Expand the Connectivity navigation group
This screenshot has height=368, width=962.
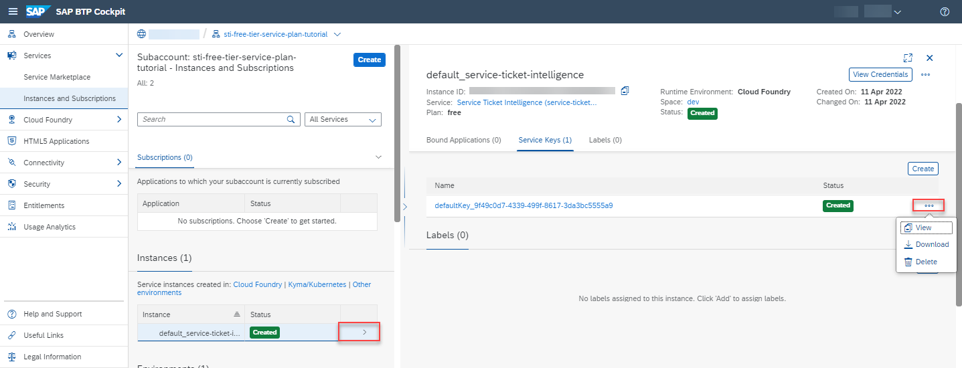119,163
